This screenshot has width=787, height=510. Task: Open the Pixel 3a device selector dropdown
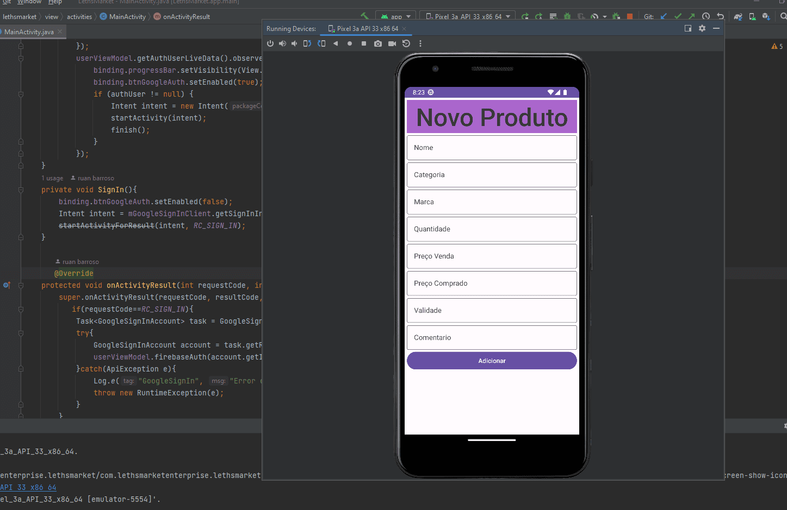pyautogui.click(x=468, y=17)
